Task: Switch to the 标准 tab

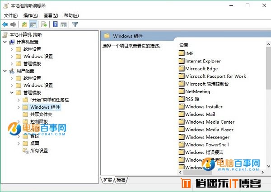Action: coord(121,180)
